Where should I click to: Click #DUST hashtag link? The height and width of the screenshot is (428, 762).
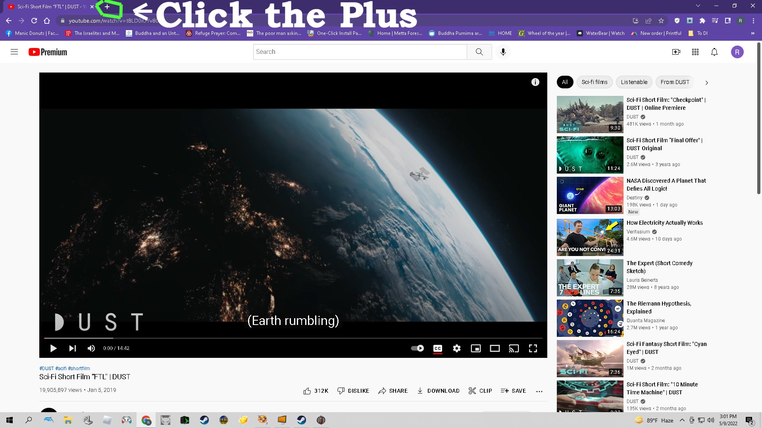coord(46,369)
